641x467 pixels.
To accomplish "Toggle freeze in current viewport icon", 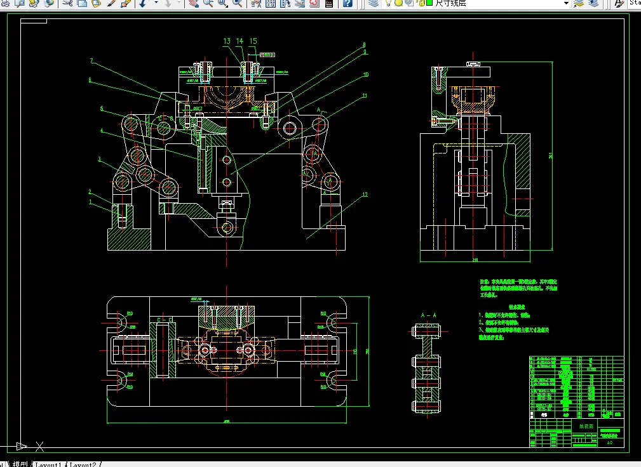I will (x=408, y=3).
